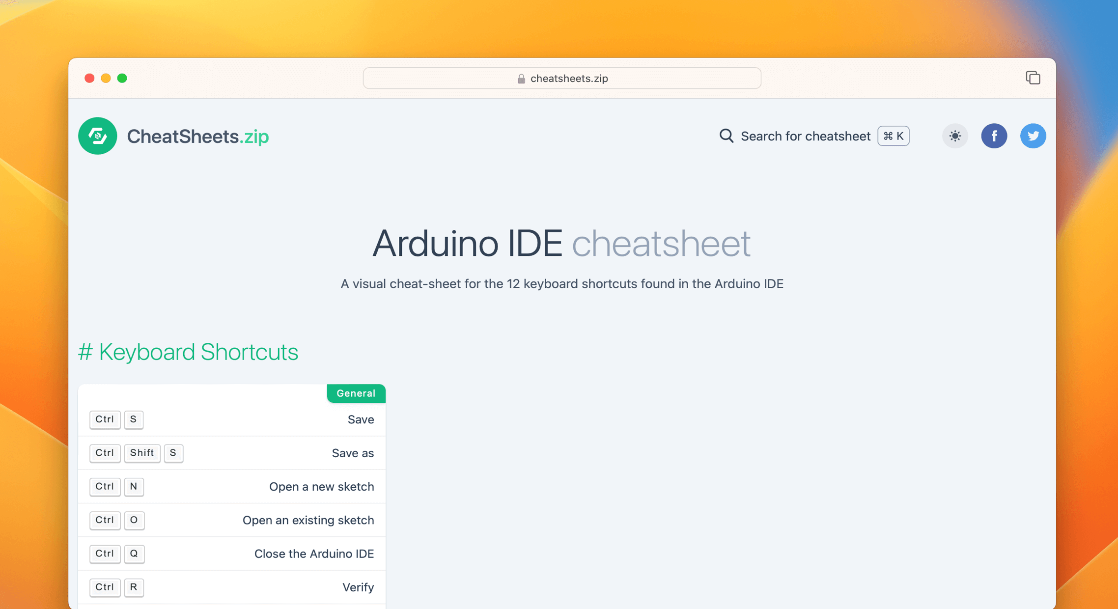Click the CheatSheets.zip site name text
Viewport: 1118px width, 609px height.
tap(197, 136)
